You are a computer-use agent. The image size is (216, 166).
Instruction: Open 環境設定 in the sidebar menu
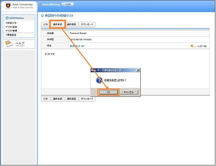[x=12, y=35]
